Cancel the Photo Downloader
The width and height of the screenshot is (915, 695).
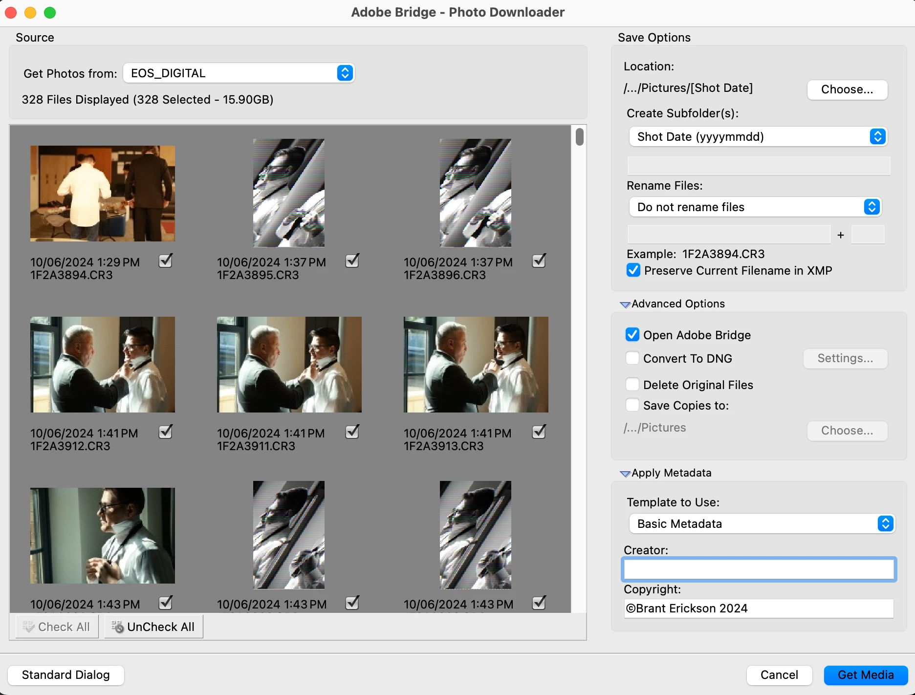pos(779,675)
